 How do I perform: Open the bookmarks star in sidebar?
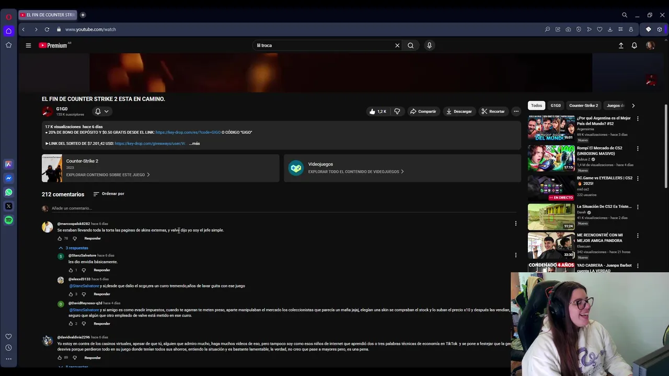point(8,45)
